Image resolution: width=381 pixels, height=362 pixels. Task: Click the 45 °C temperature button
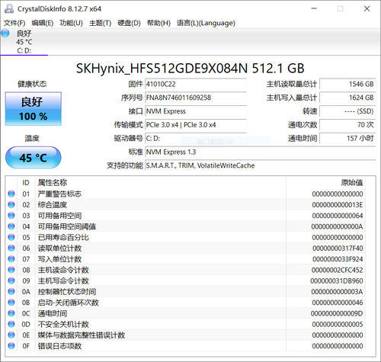pyautogui.click(x=34, y=158)
